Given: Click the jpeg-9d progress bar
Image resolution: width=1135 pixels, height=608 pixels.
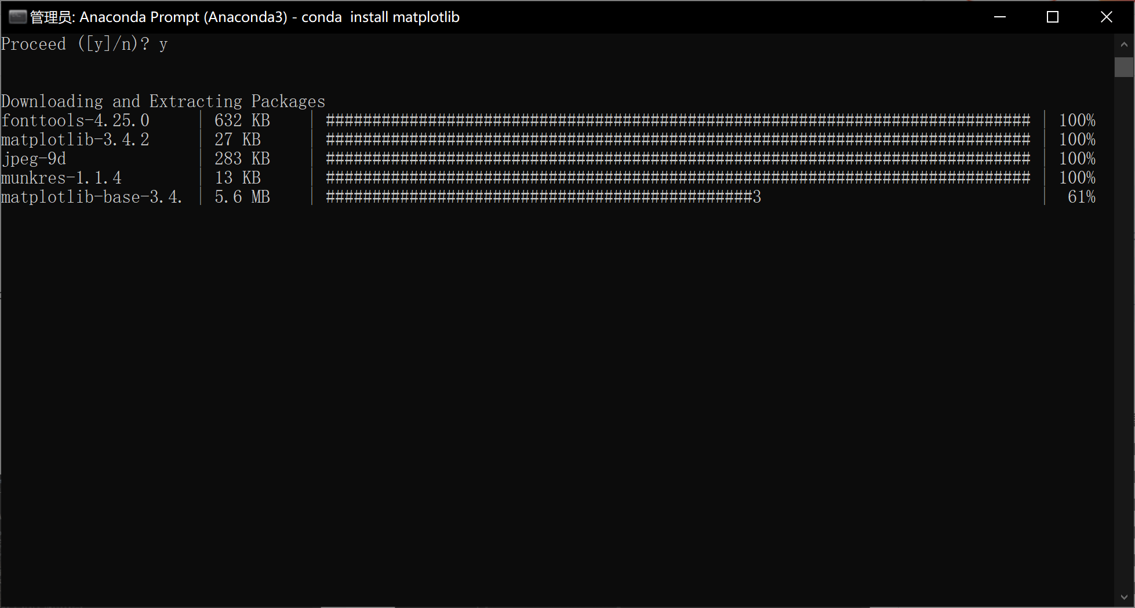Looking at the screenshot, I should click(x=678, y=159).
